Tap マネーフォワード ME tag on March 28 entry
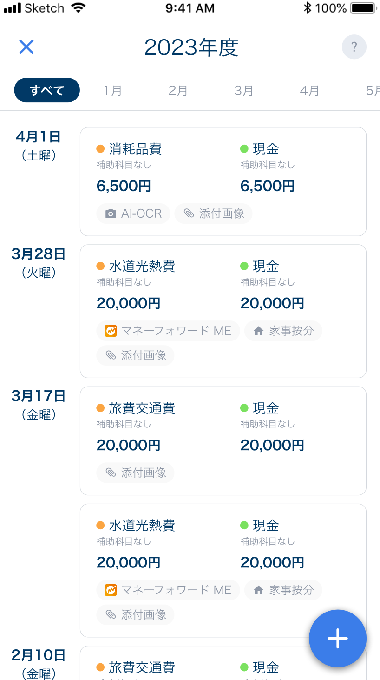Screen dimensions: 380x680 (x=168, y=331)
